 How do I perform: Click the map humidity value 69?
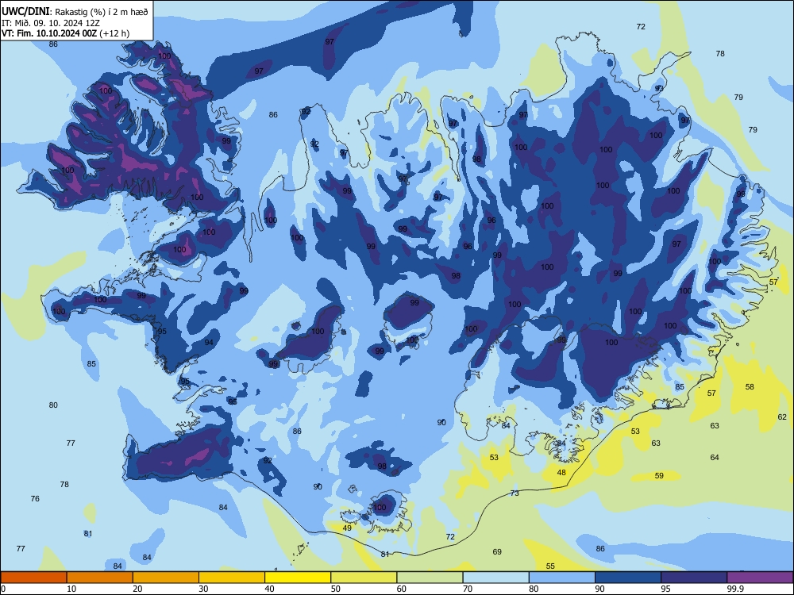pyautogui.click(x=497, y=551)
